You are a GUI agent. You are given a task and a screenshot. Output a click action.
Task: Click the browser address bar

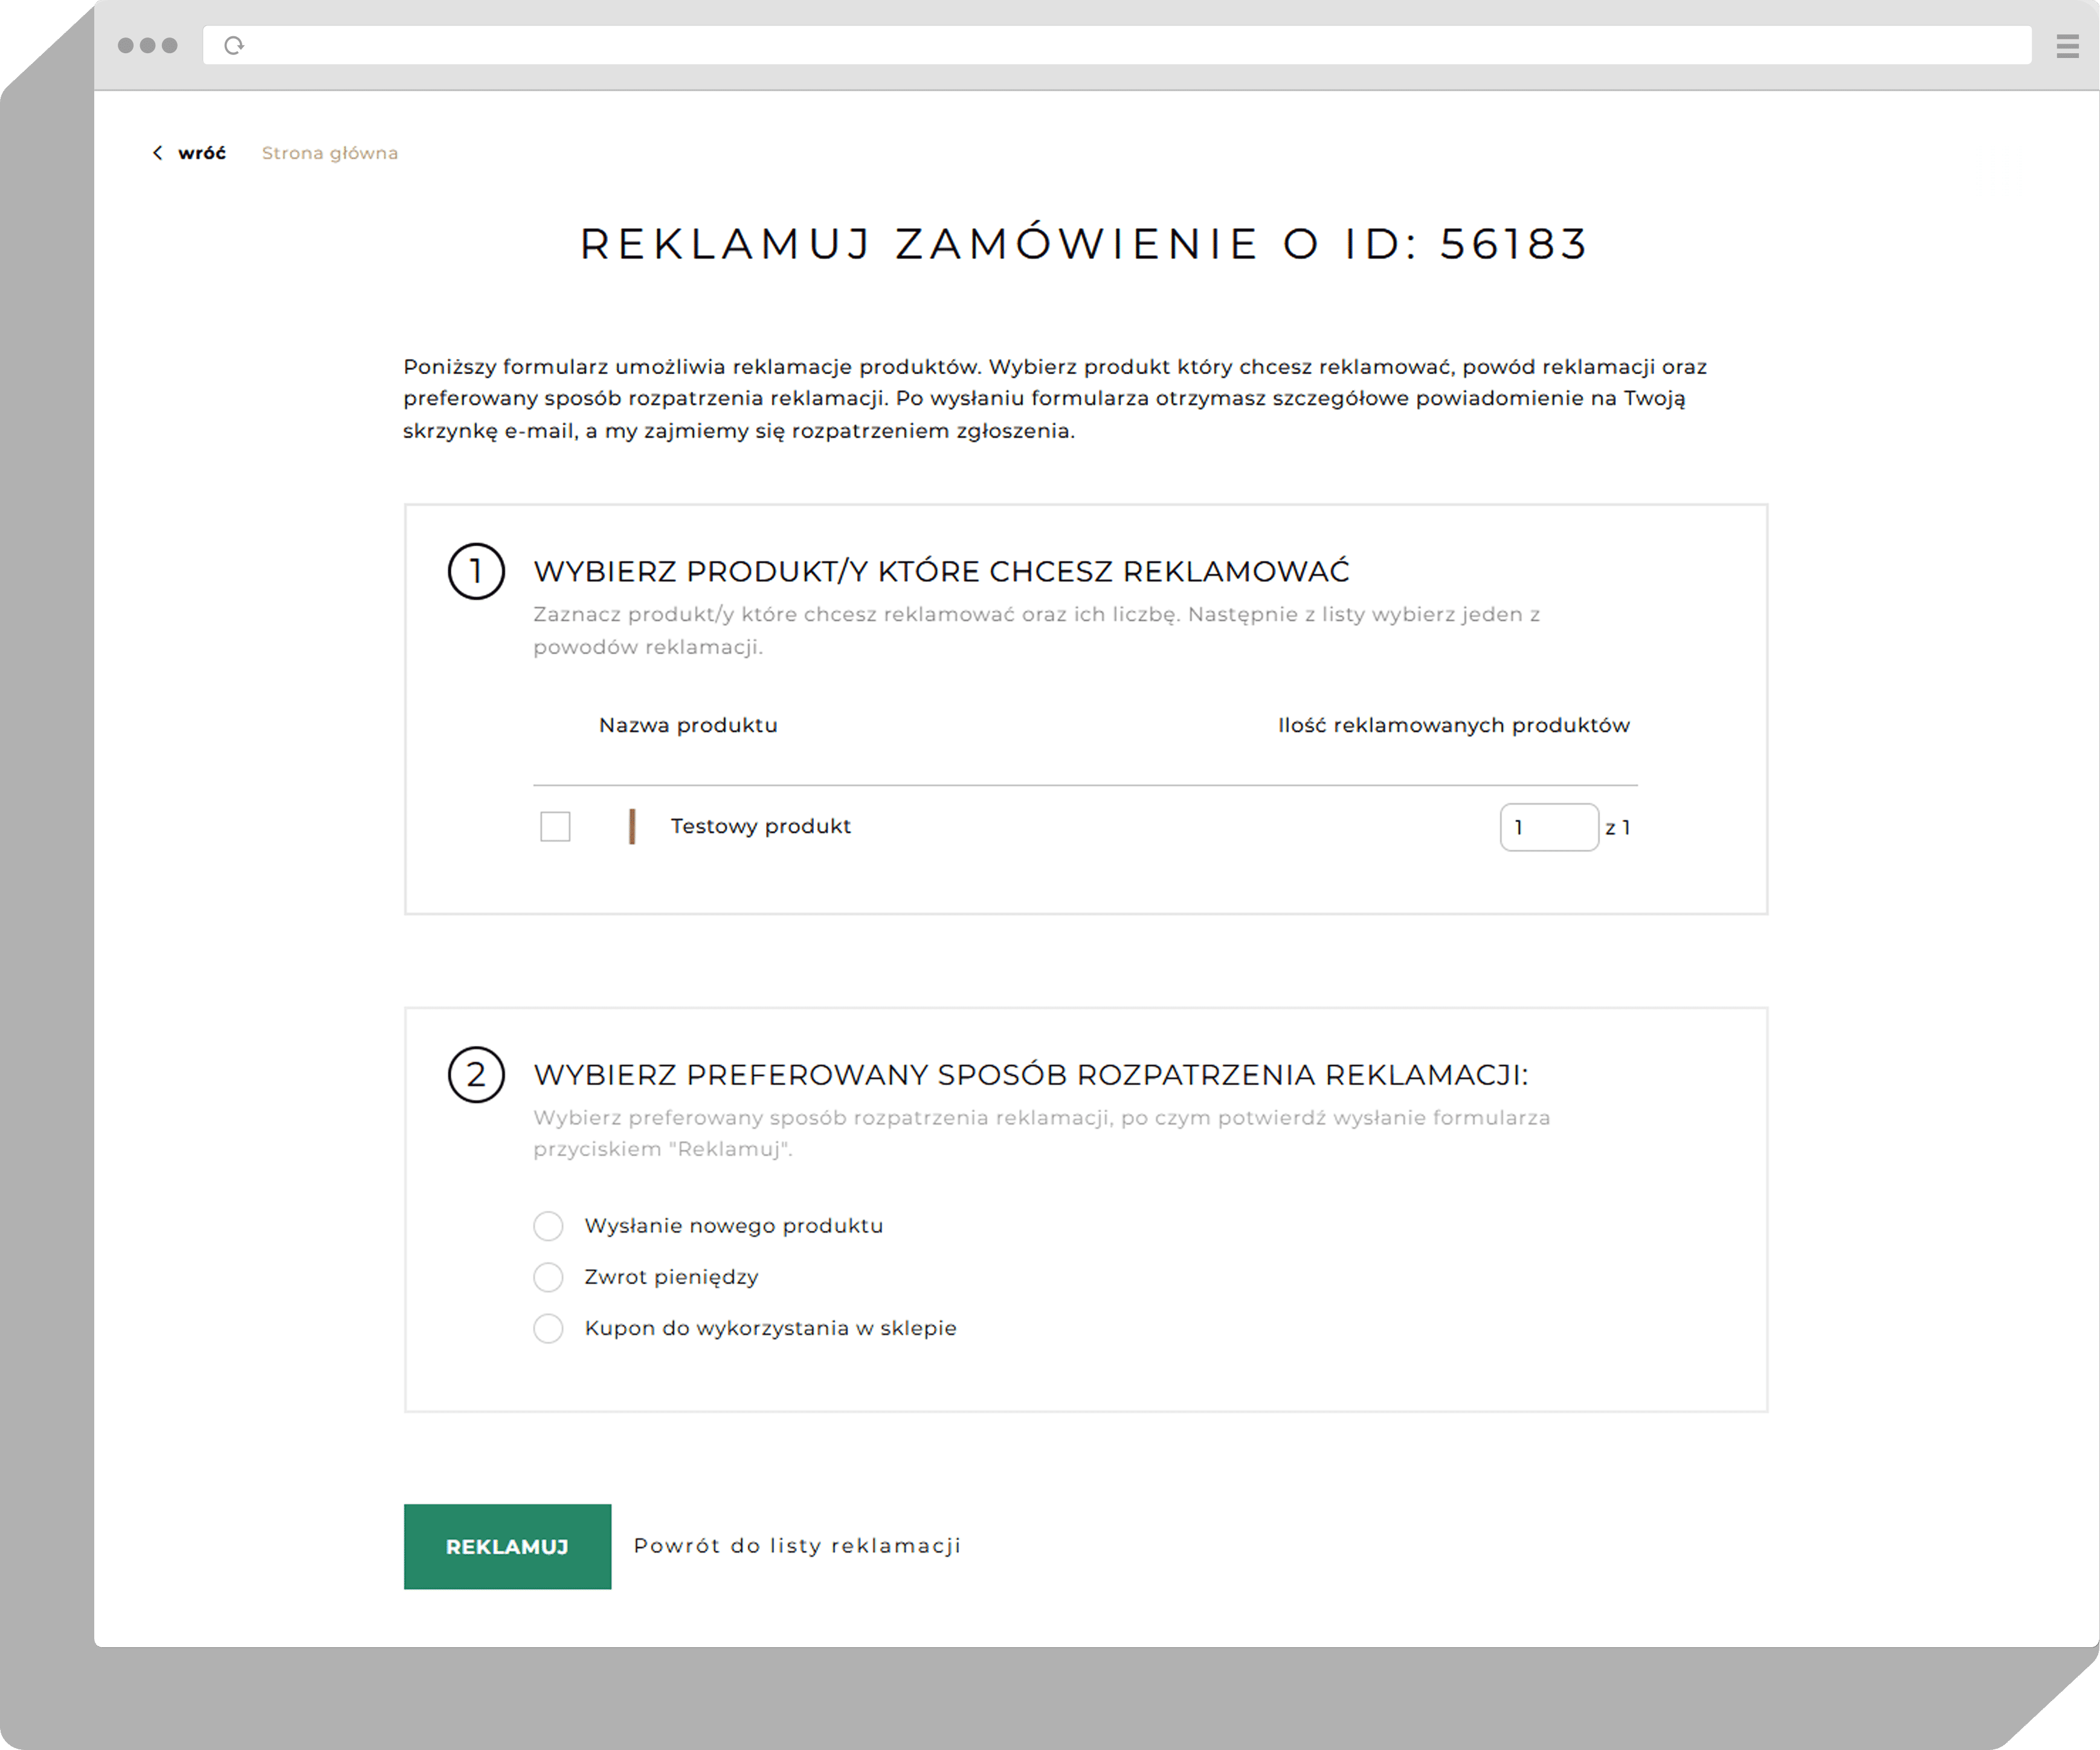point(1117,46)
